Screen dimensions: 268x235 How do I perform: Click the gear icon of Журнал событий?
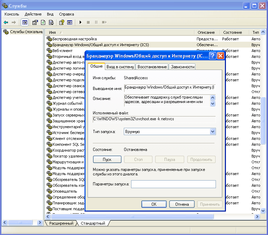click(49, 103)
